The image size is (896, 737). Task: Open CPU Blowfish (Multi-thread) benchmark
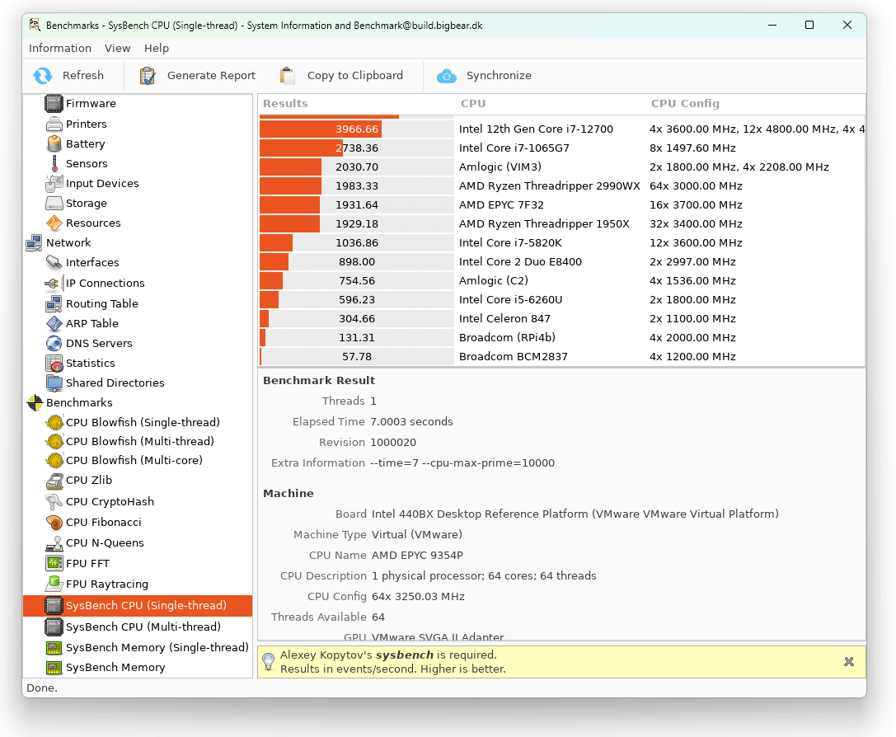[139, 441]
